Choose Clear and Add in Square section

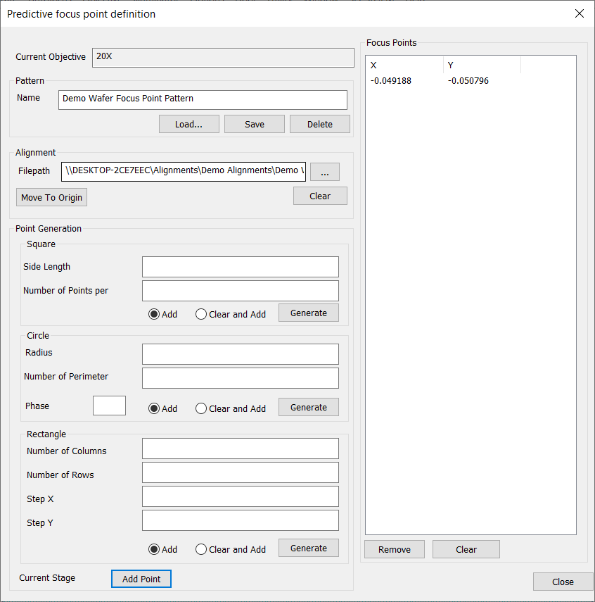(x=201, y=314)
